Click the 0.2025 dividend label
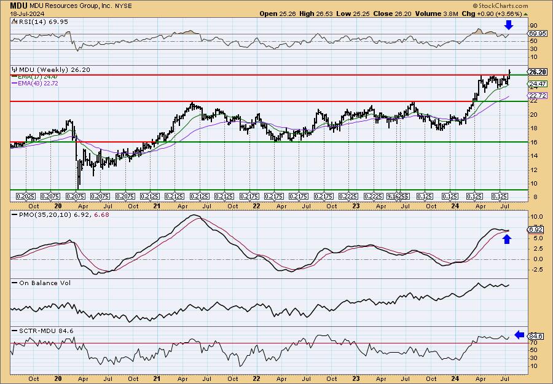The height and width of the screenshot is (384, 553). (26, 197)
